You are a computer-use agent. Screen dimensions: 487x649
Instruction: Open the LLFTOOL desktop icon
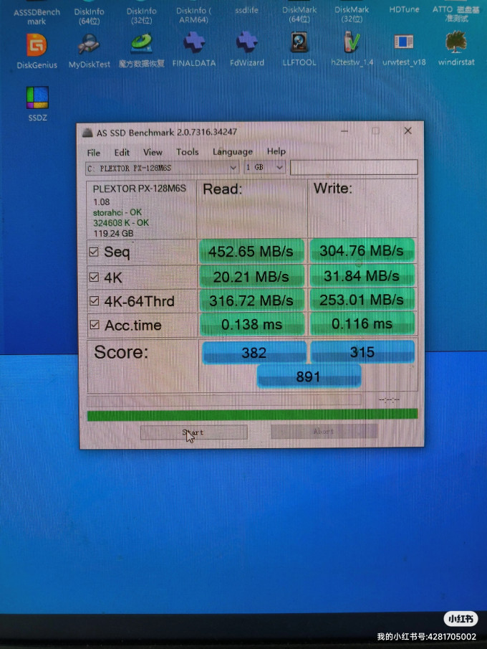pyautogui.click(x=299, y=46)
